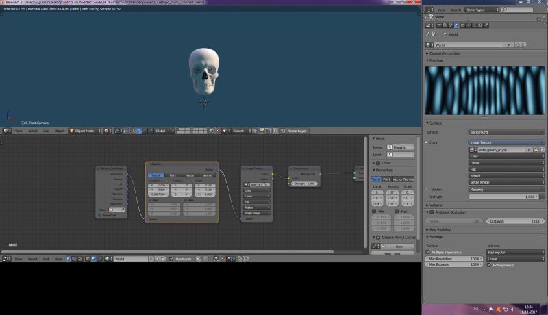Open the node editor type selector icon
Screen dimensions: 548x315
pyautogui.click(x=7, y=259)
